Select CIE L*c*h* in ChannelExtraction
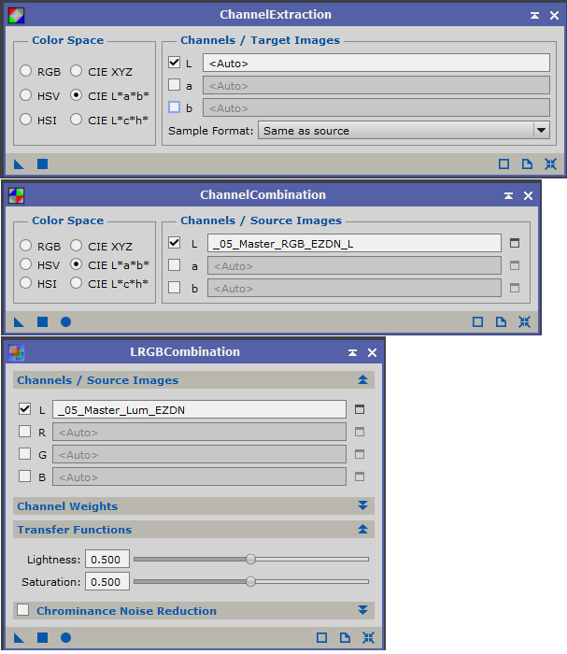The height and width of the screenshot is (654, 567). coord(77,120)
